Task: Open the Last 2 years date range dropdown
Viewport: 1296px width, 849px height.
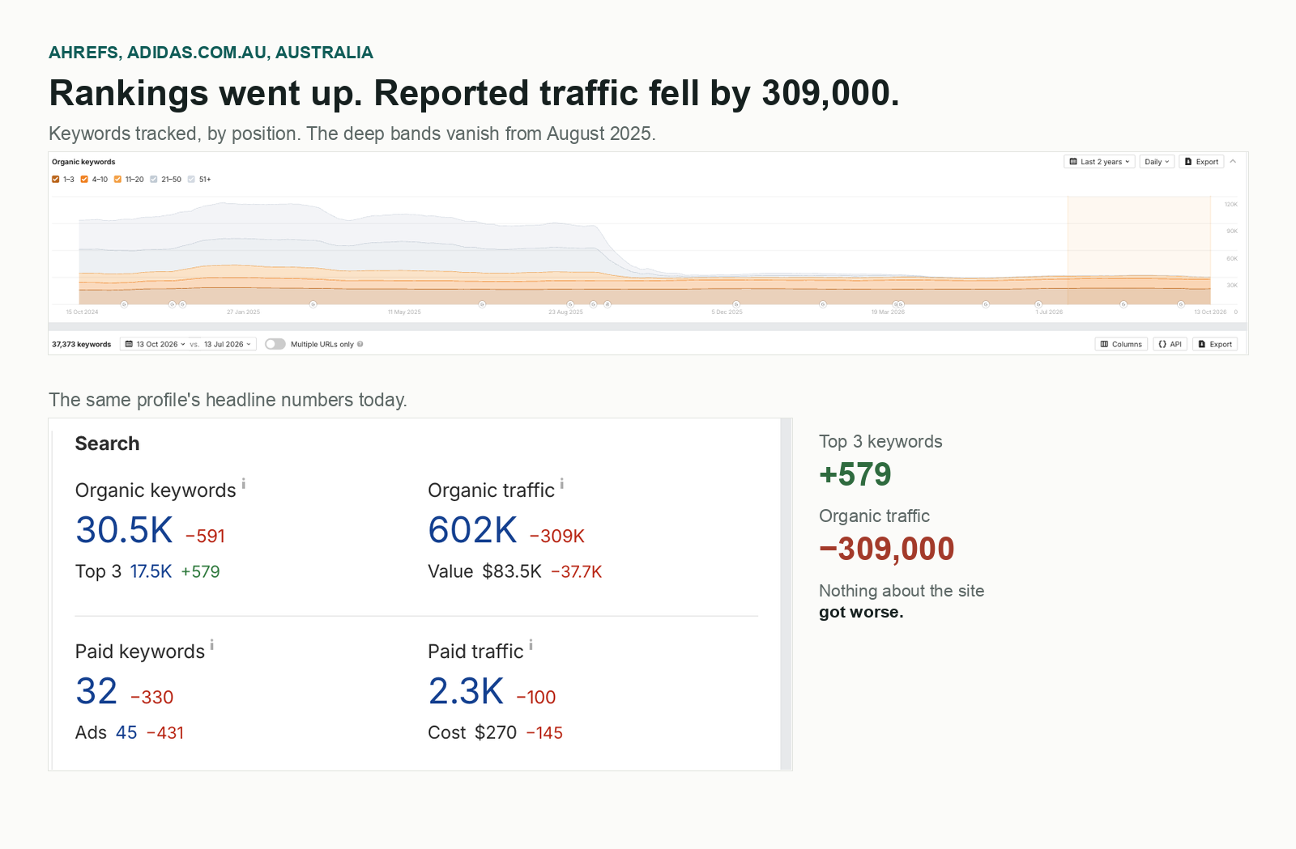Action: pos(1100,162)
